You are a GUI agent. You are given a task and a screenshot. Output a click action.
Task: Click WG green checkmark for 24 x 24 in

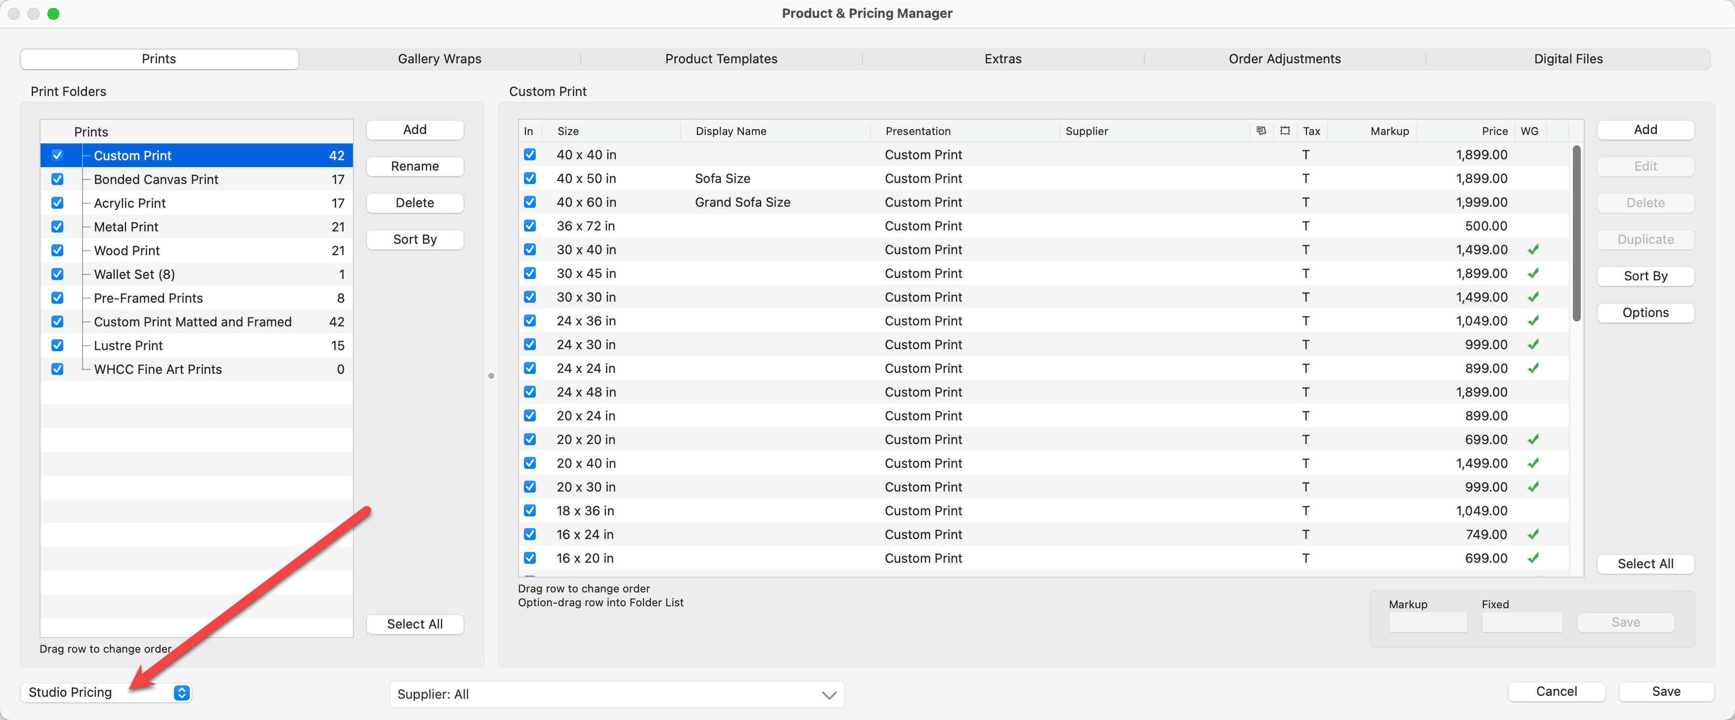1533,368
